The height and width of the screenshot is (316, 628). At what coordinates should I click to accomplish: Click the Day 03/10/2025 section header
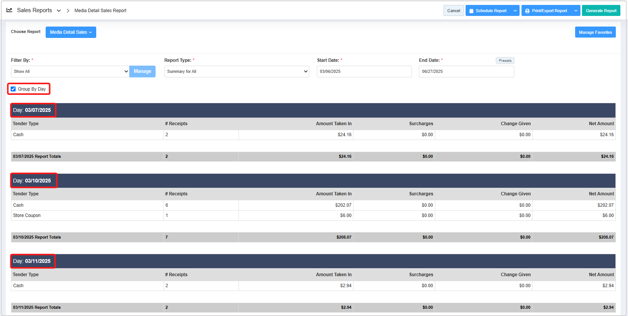(34, 181)
